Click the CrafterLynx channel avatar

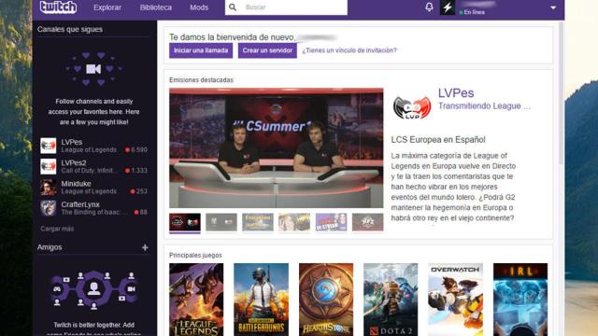tap(49, 208)
